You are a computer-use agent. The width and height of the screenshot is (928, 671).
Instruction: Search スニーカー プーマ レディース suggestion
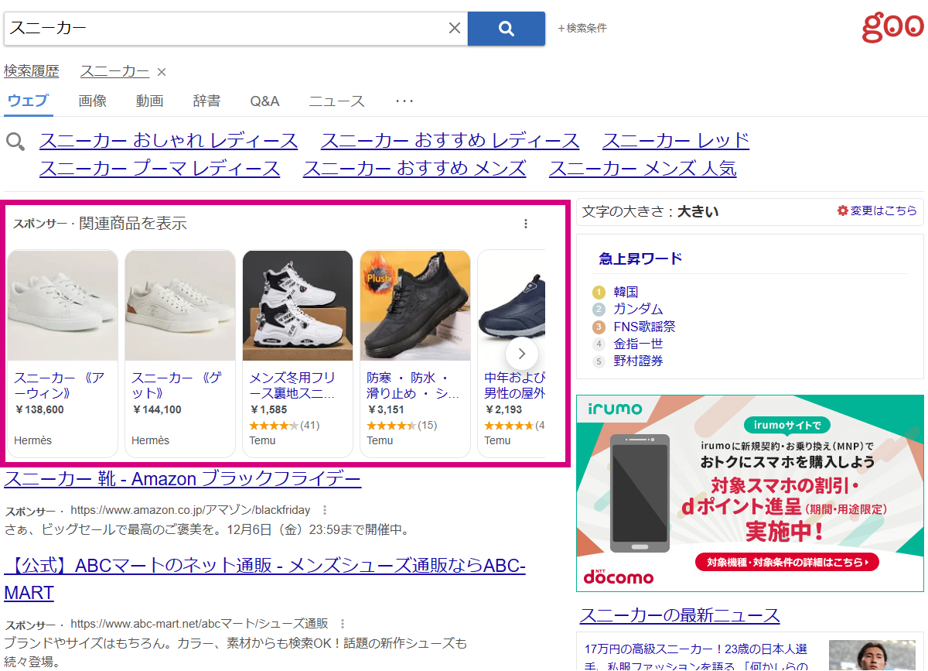(x=160, y=168)
